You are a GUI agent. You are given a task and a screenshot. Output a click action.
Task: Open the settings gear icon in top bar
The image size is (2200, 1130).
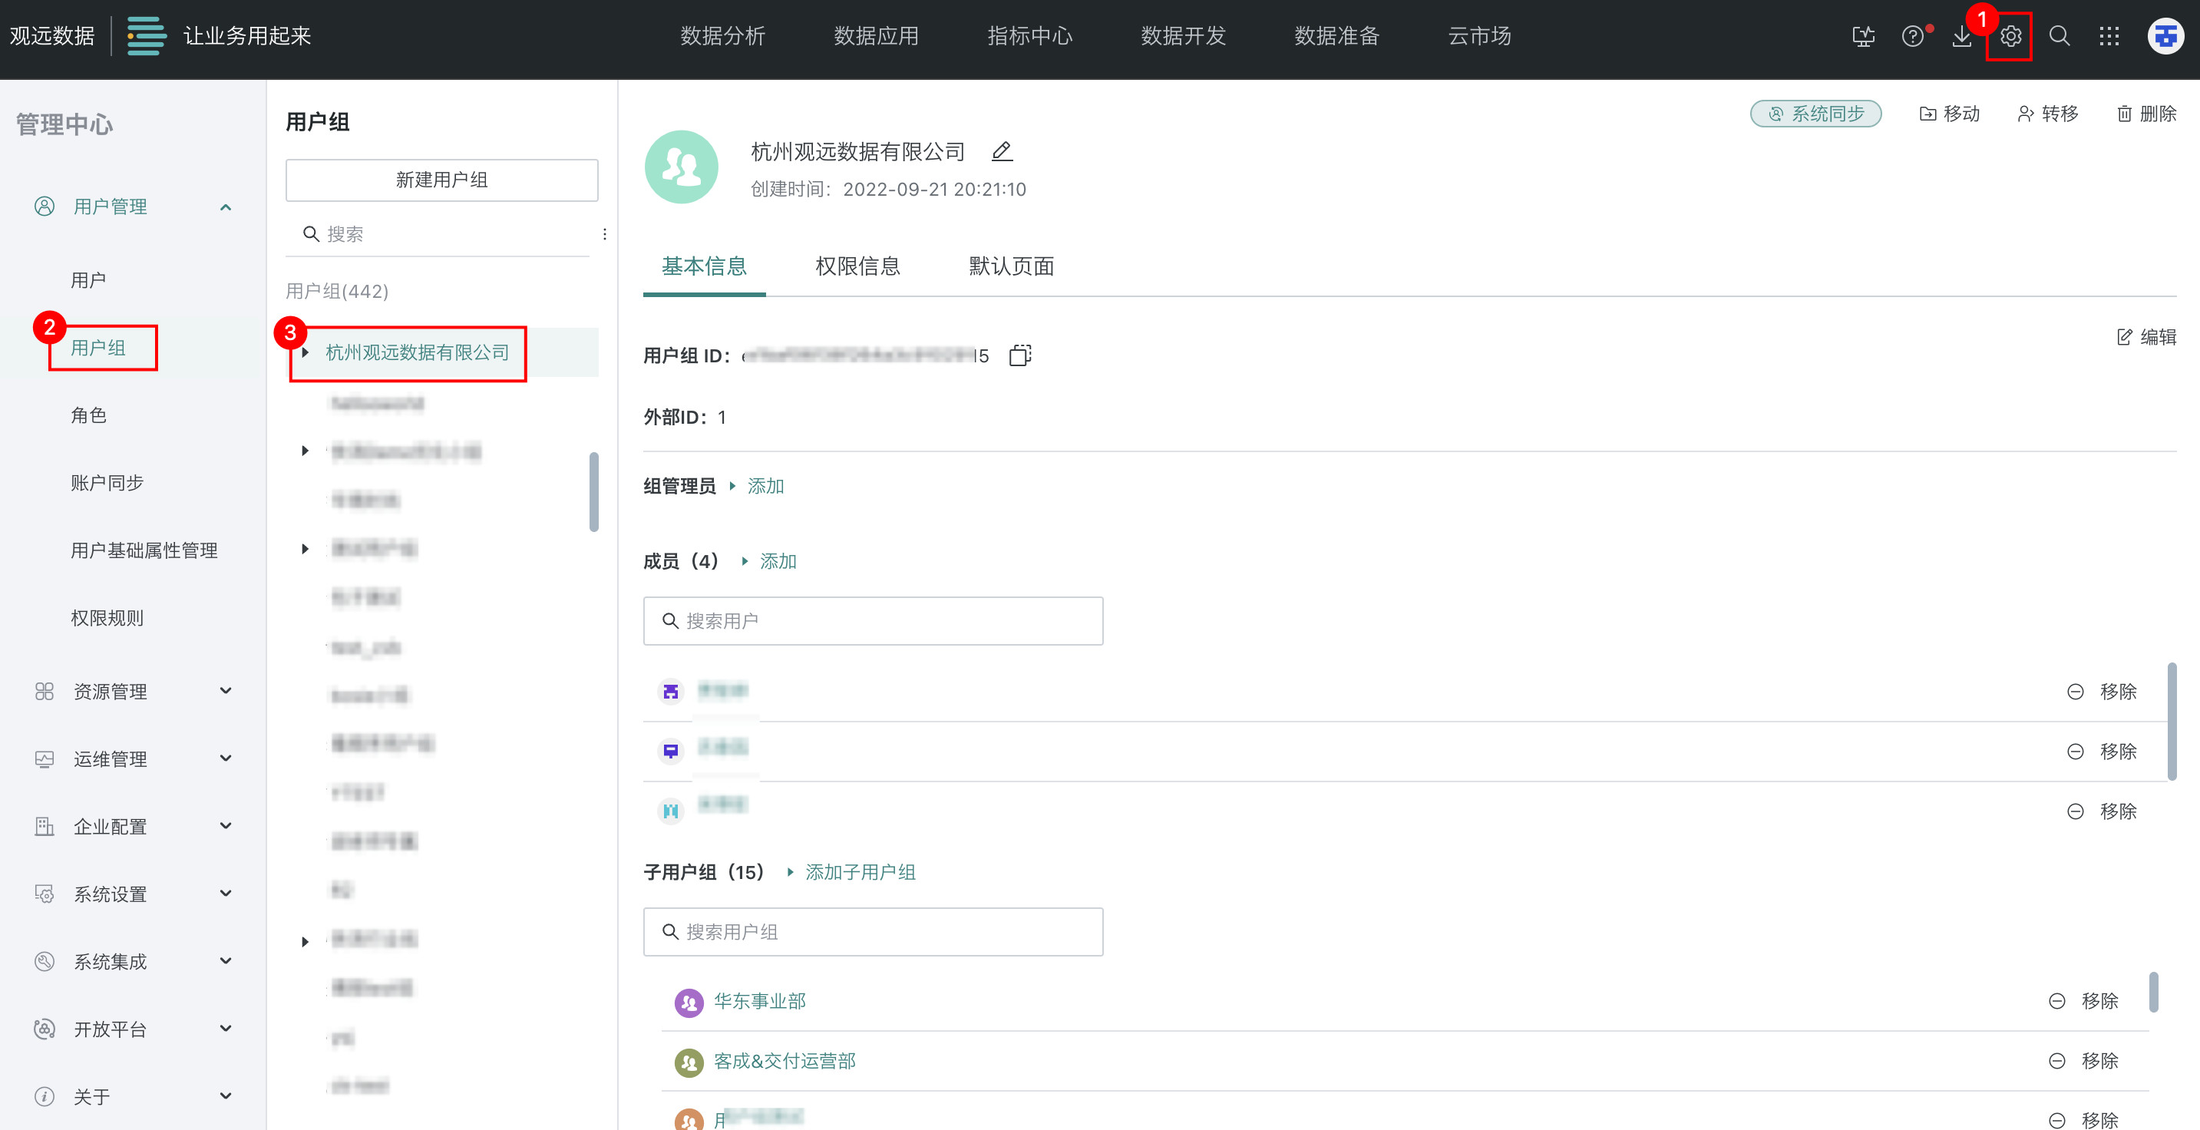(x=2010, y=37)
